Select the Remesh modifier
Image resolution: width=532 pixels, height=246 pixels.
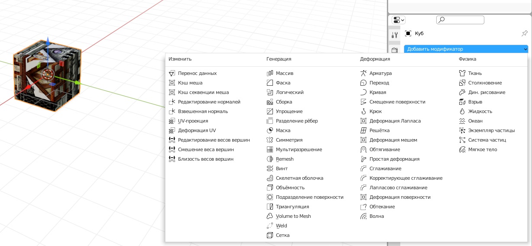pos(280,159)
